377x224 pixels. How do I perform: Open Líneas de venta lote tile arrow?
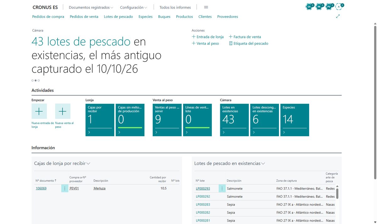click(x=187, y=132)
